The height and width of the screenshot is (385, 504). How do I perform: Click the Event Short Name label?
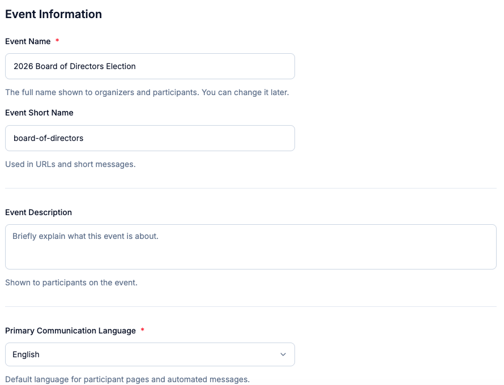tap(39, 113)
